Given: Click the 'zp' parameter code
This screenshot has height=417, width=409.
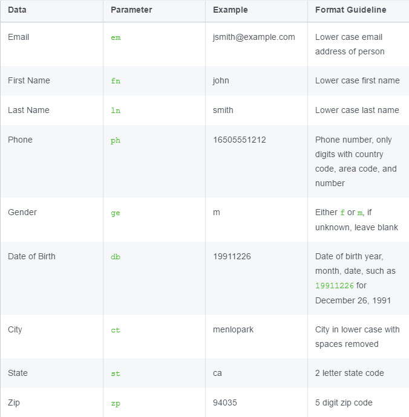Looking at the screenshot, I should point(116,404).
